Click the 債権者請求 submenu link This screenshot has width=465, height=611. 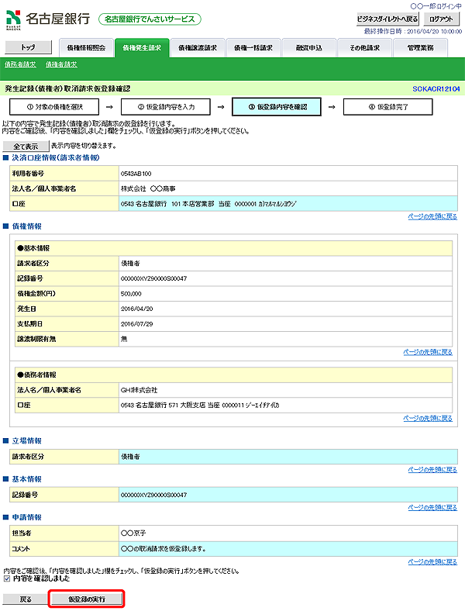(x=61, y=64)
